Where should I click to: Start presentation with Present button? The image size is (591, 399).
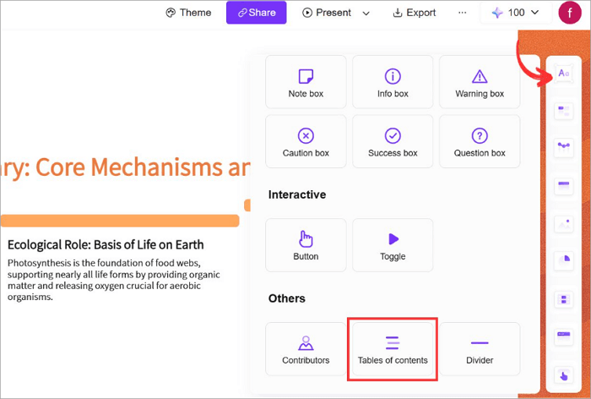(327, 13)
